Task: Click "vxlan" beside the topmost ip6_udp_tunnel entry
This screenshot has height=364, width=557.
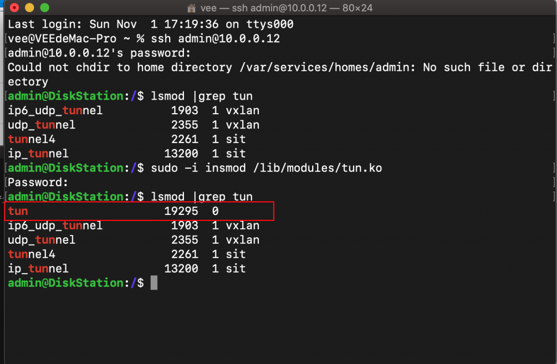Action: (x=243, y=110)
